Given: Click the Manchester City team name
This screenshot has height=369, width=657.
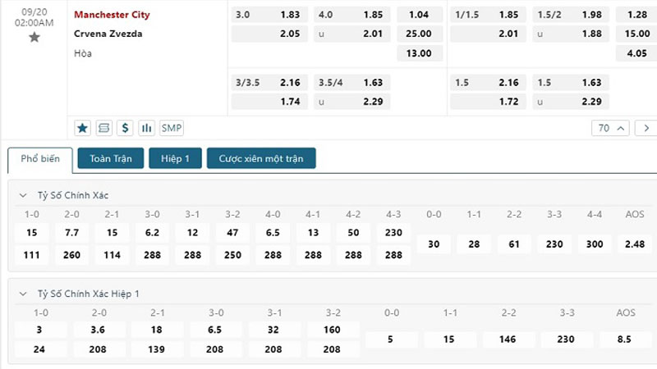Looking at the screenshot, I should [x=112, y=15].
